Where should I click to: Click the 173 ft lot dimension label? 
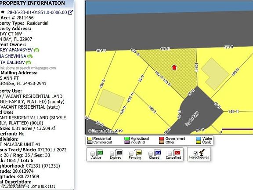228,47
